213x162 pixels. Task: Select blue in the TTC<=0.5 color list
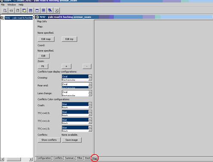(75, 112)
